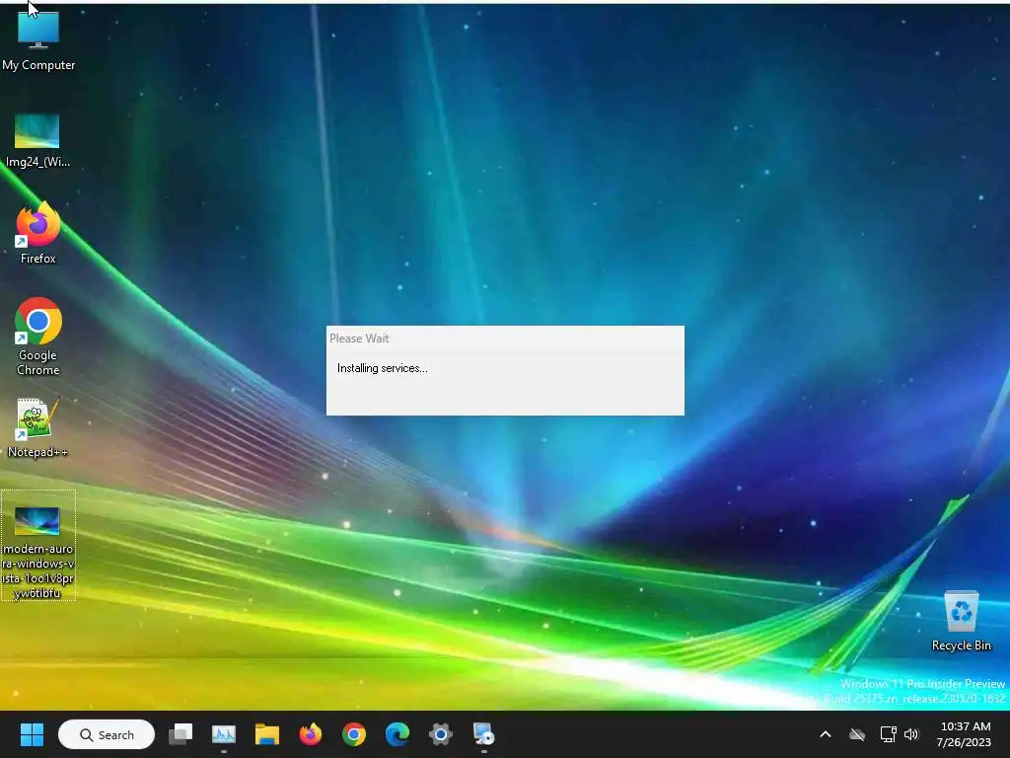Launch Firefox from the taskbar
This screenshot has height=758, width=1010.
click(x=311, y=734)
